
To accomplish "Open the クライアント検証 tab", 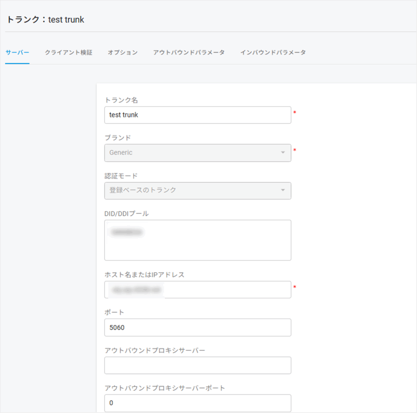I will click(68, 53).
